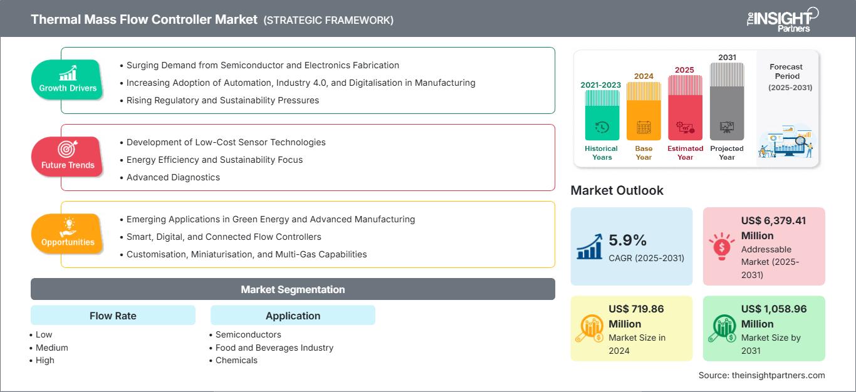The height and width of the screenshot is (392, 856).
Task: Click the Market Segmentation header bar
Action: point(292,289)
